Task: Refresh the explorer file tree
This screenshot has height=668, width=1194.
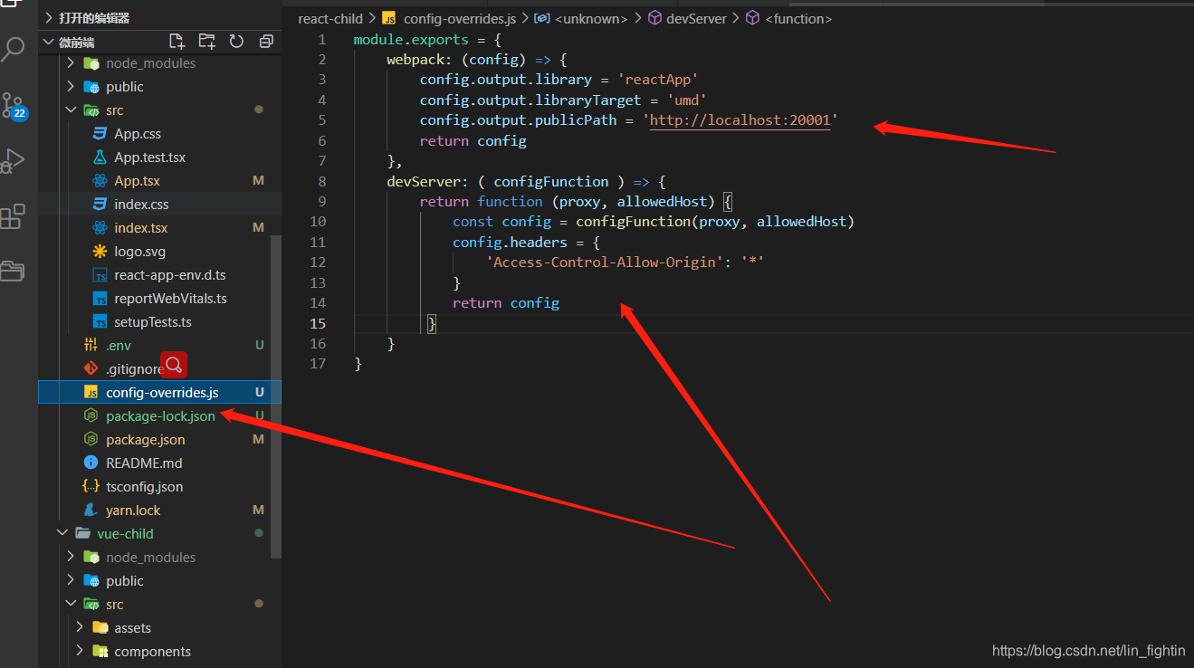Action: (x=236, y=42)
